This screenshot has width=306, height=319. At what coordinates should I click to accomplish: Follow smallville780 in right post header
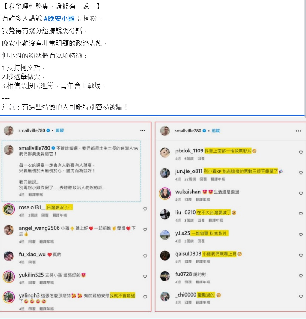[216, 131]
